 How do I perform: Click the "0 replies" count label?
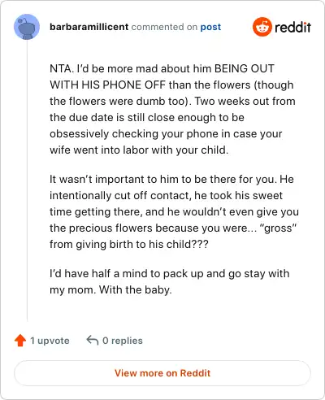pos(123,341)
